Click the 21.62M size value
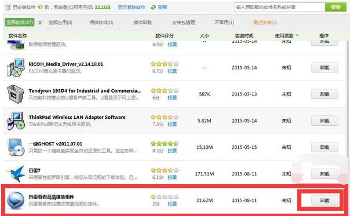350x216 pixels. [205, 200]
